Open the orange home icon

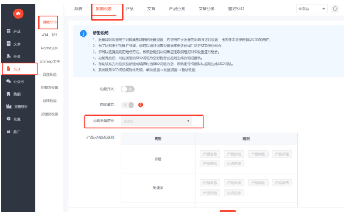(18, 13)
